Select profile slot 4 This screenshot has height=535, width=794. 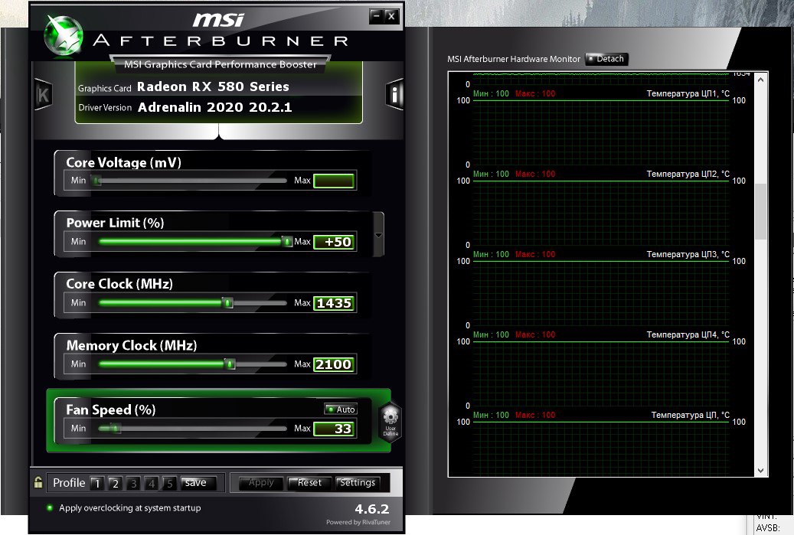[x=152, y=484]
